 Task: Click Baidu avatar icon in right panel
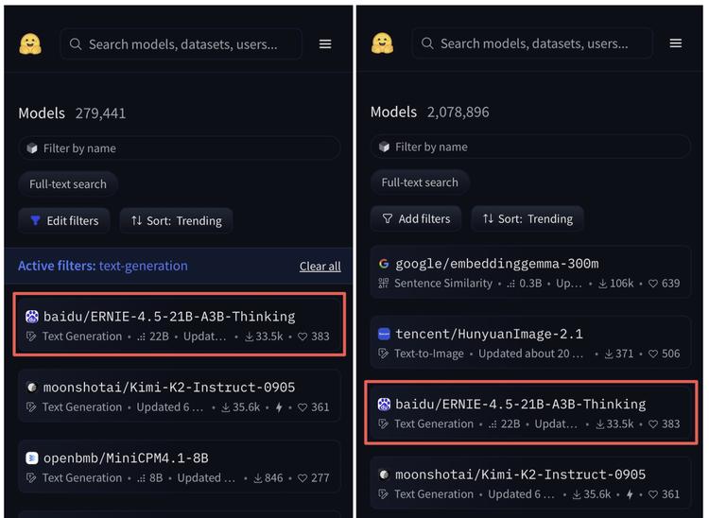point(384,404)
